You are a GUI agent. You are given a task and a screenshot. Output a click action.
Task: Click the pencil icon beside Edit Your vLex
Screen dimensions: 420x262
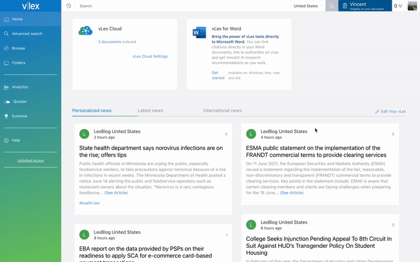377,112
